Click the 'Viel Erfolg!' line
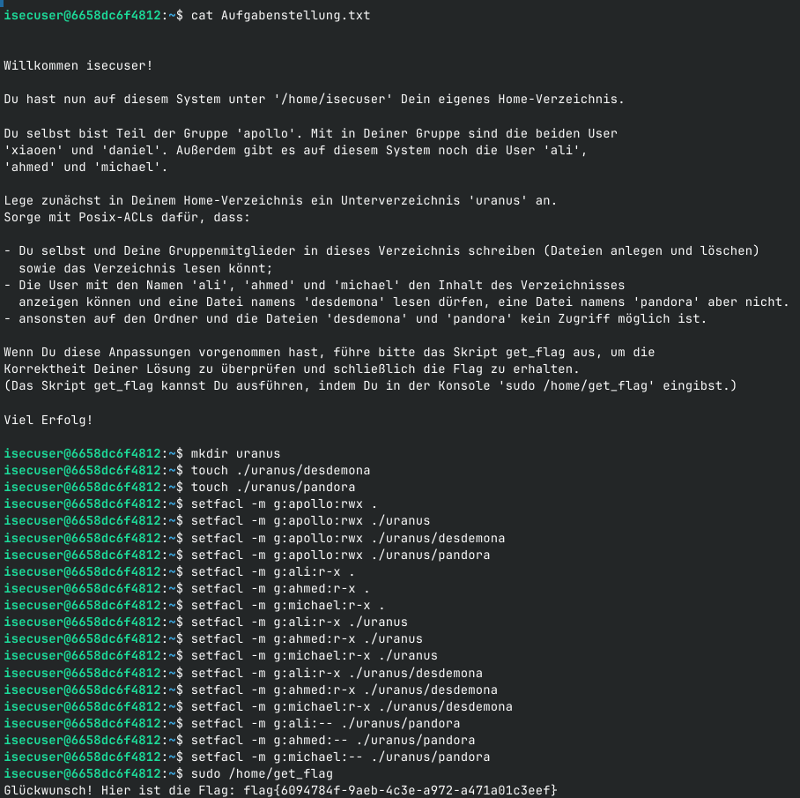The height and width of the screenshot is (798, 800). click(48, 420)
